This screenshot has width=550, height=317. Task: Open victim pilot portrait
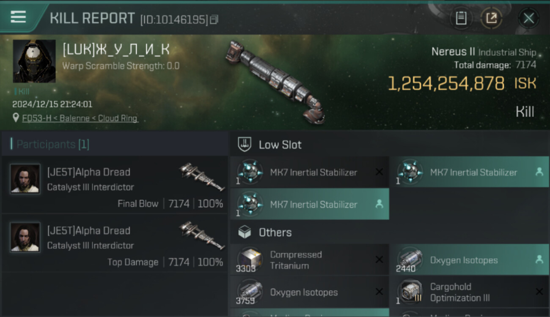click(34, 61)
